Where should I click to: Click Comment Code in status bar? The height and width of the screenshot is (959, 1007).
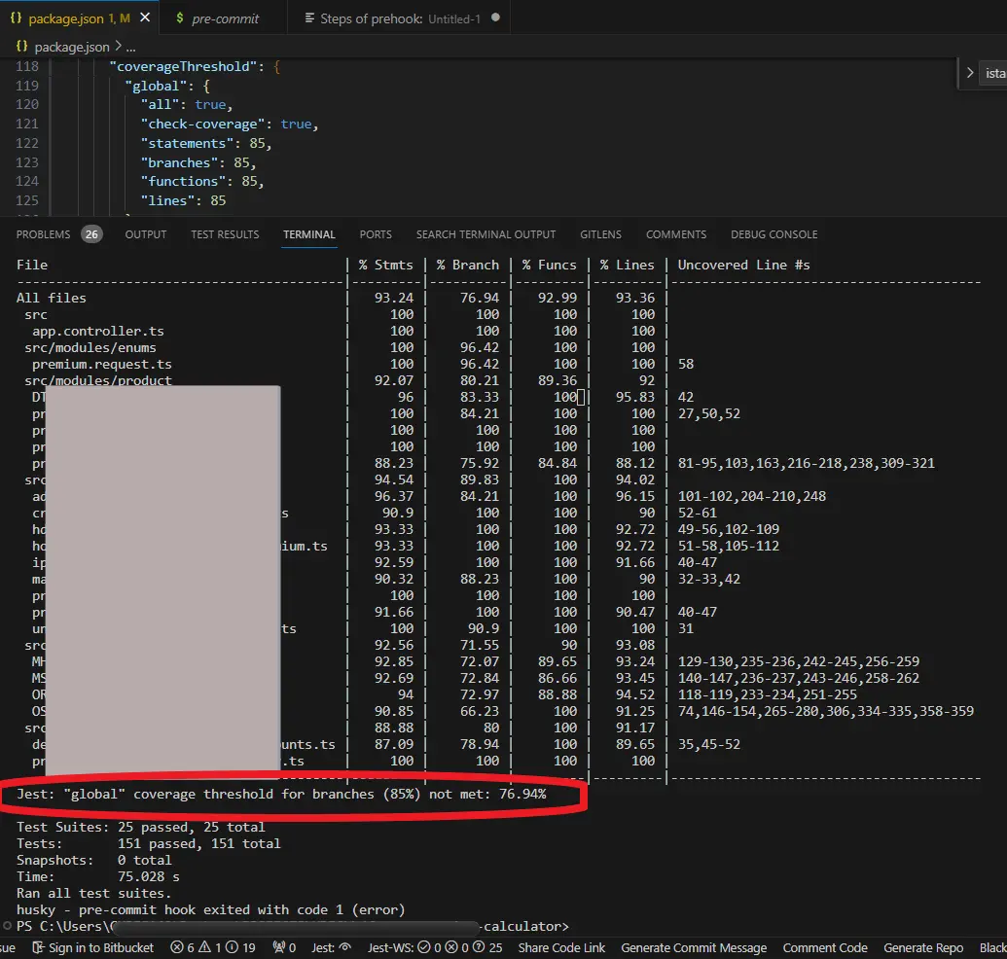tap(825, 947)
